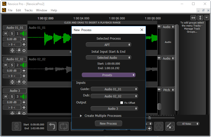Toggle the loop playback icon
Screen dimensions: 211x137
[x=64, y=126]
